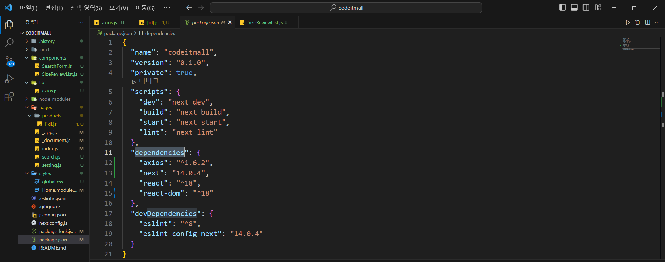Open the Explorer view in activity bar
This screenshot has height=262, width=665.
[x=9, y=25]
